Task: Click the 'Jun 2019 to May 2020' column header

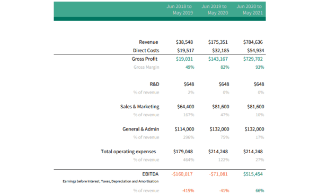Action: click(215, 10)
